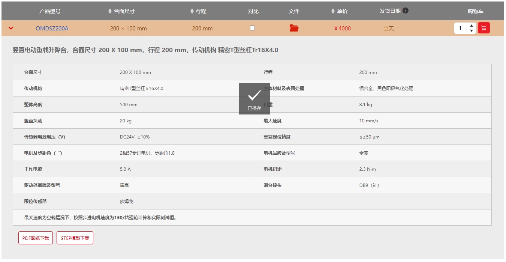
Task: Tick the compare checkbox for OMDSZ200A
Action: (x=252, y=28)
